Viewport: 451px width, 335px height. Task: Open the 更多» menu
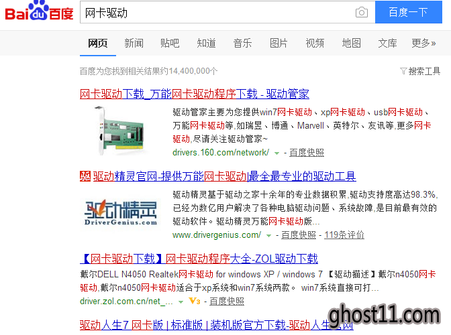(423, 43)
